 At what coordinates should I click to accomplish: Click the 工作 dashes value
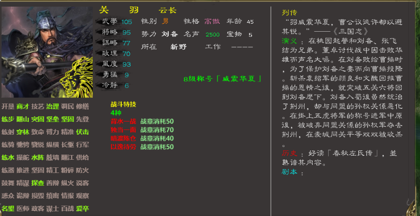242,47
